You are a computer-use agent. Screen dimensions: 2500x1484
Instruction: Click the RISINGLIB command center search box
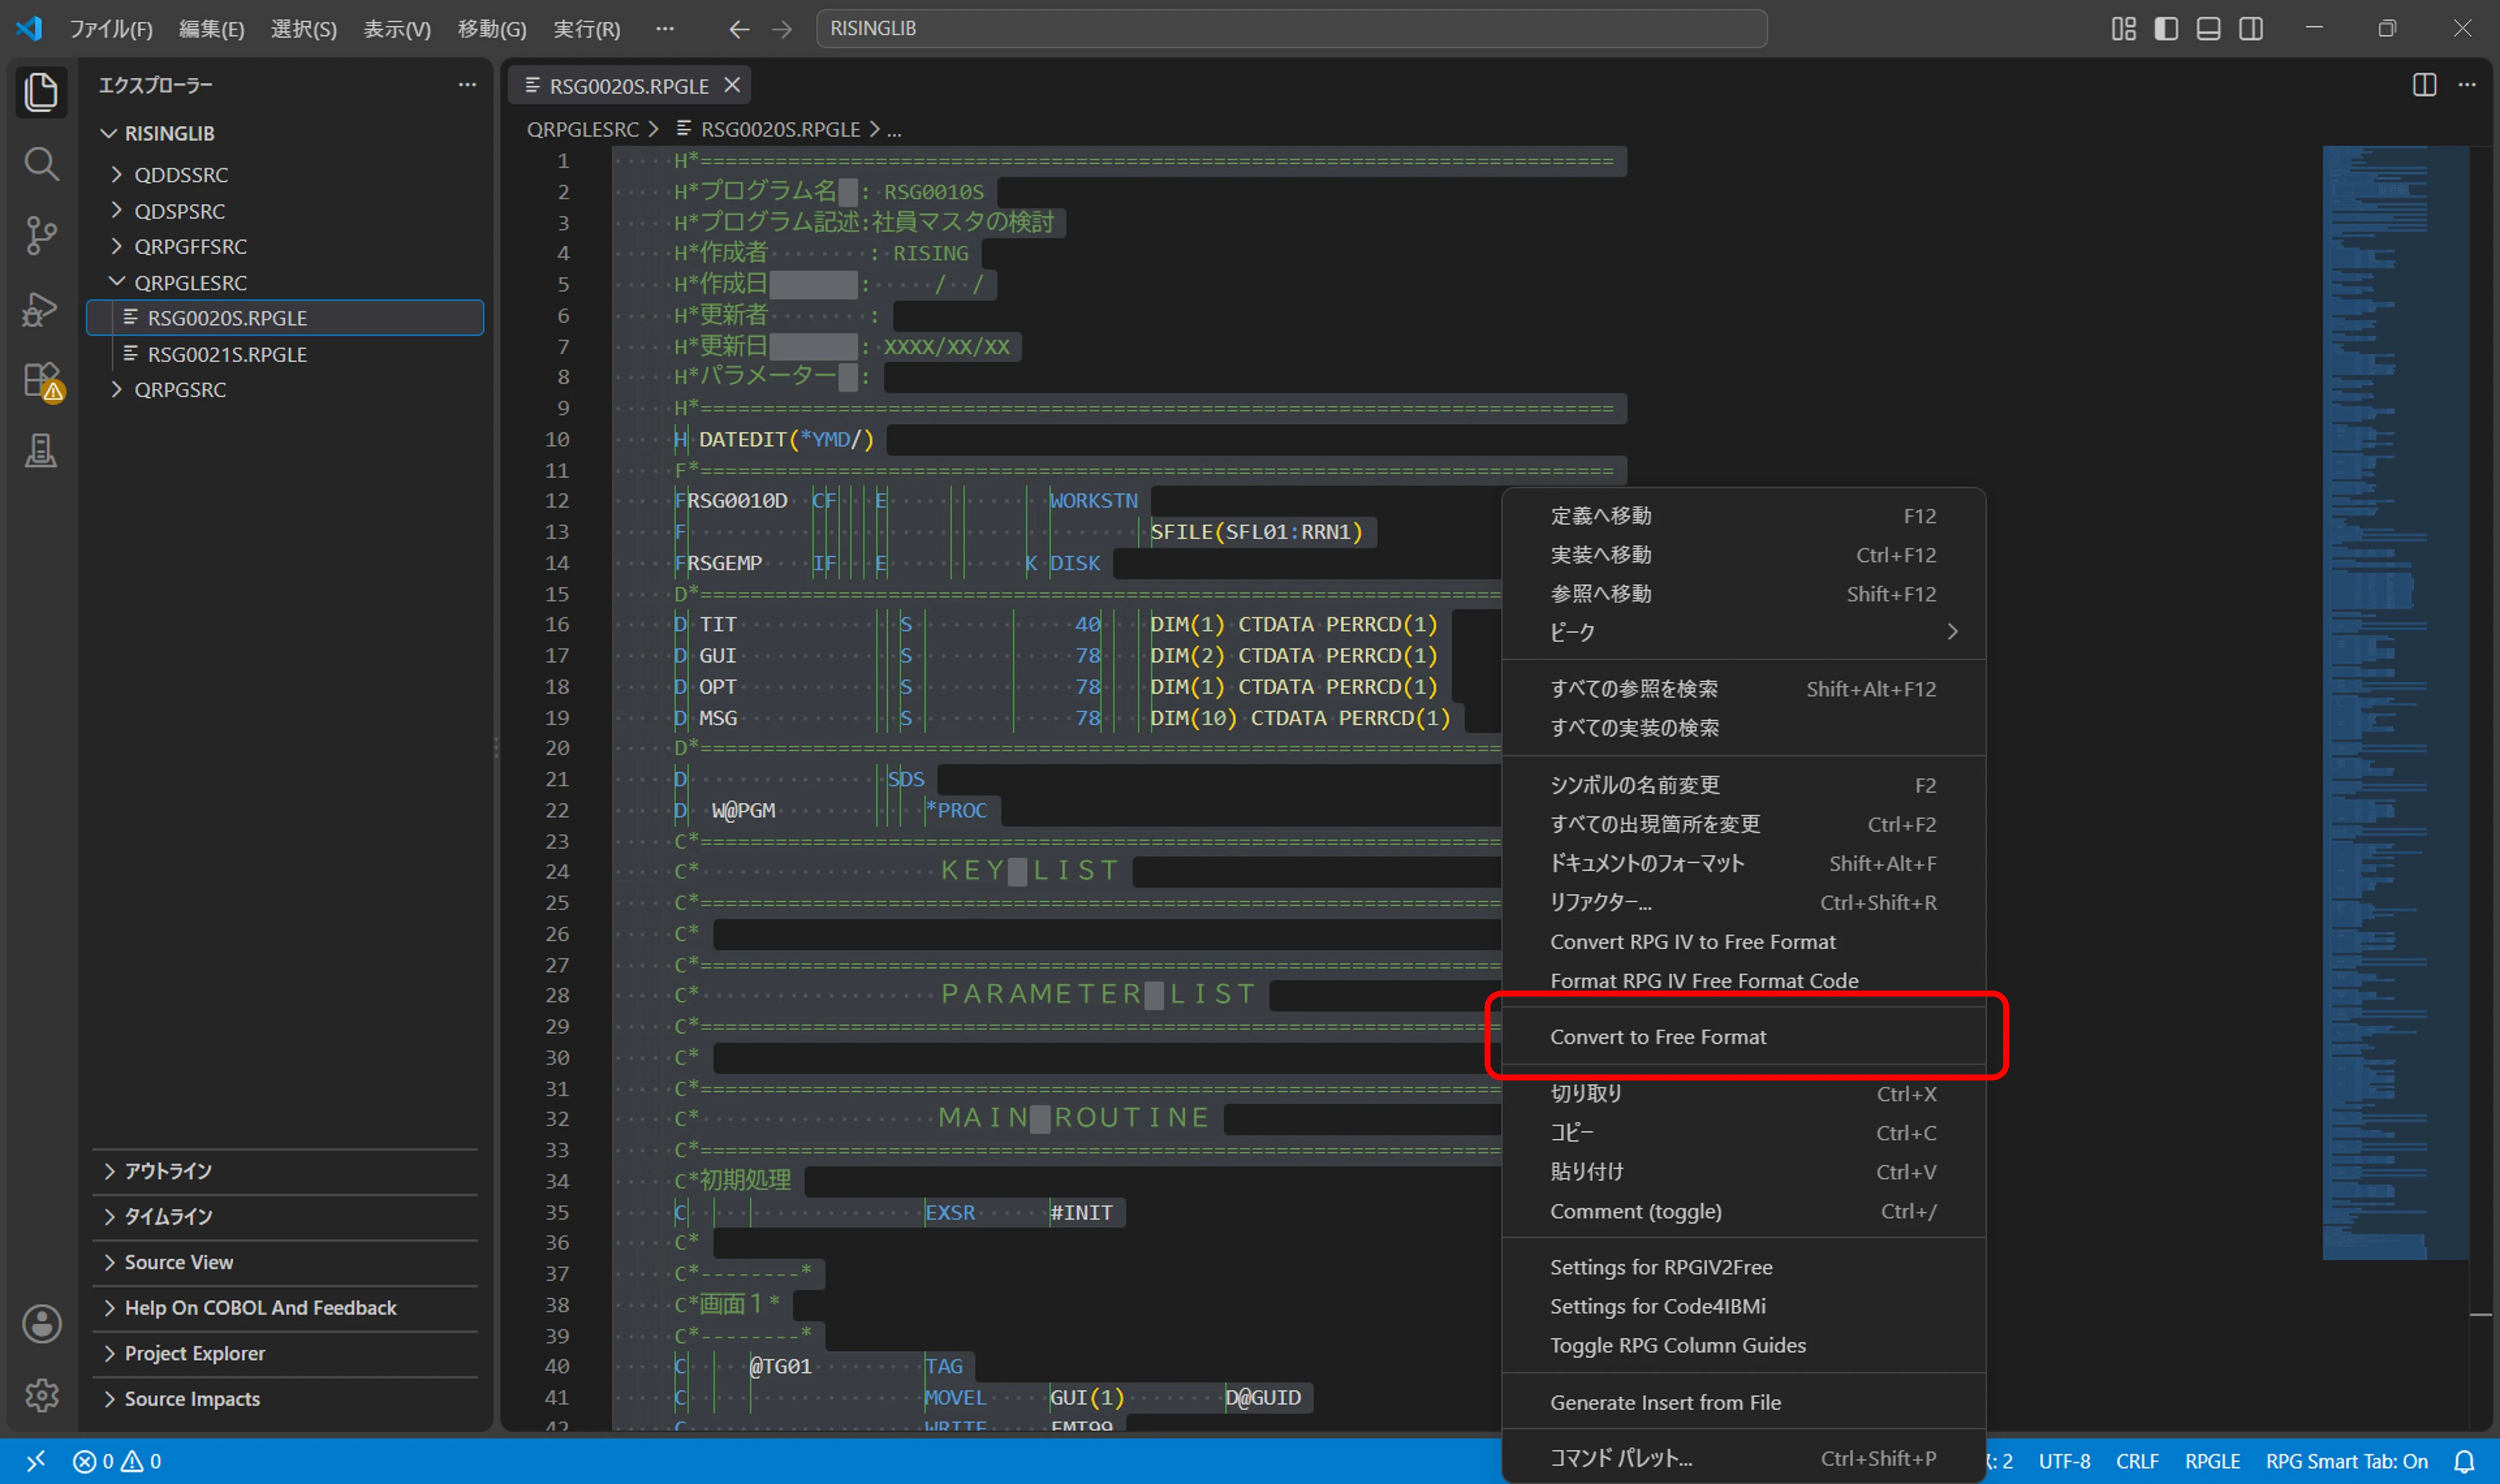(1291, 28)
